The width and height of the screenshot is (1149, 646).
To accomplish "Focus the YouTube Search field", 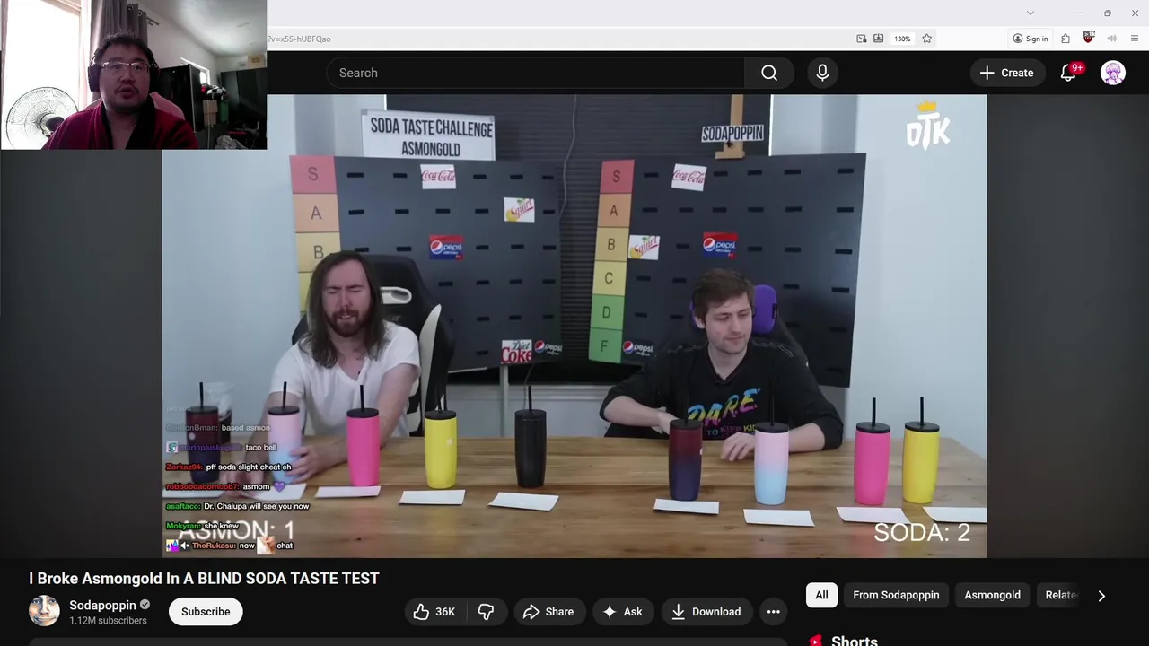I will click(536, 73).
